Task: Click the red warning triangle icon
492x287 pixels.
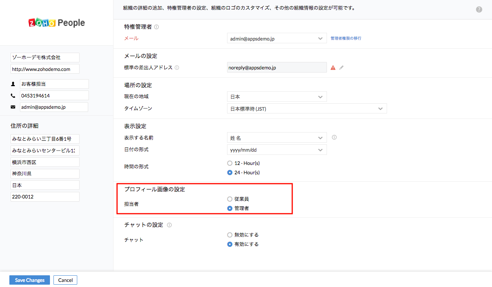Action: (333, 67)
